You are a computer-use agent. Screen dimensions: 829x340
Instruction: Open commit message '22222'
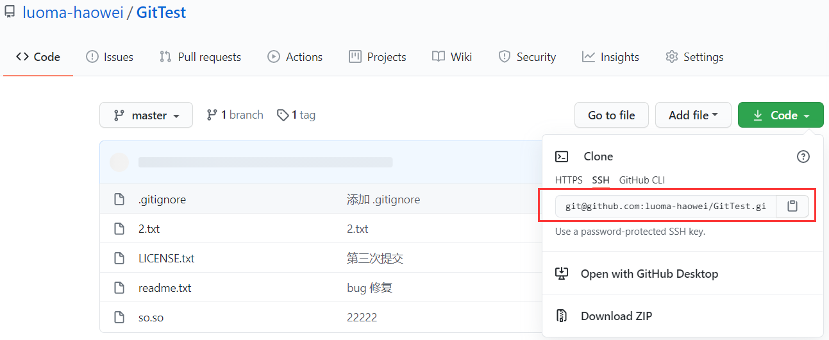(362, 317)
